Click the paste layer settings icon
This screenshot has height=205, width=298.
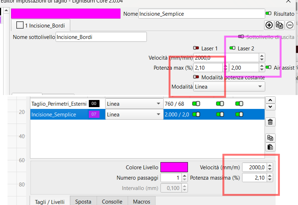coord(270,147)
